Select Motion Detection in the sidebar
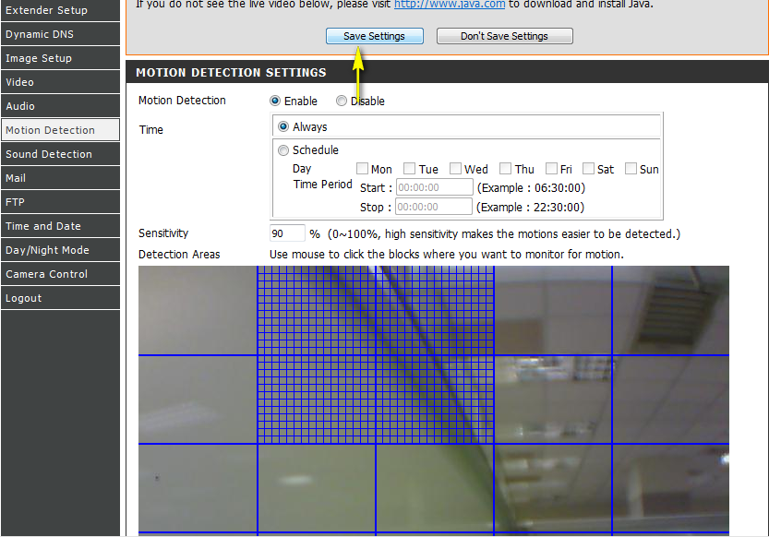This screenshot has height=537, width=769. tap(60, 130)
